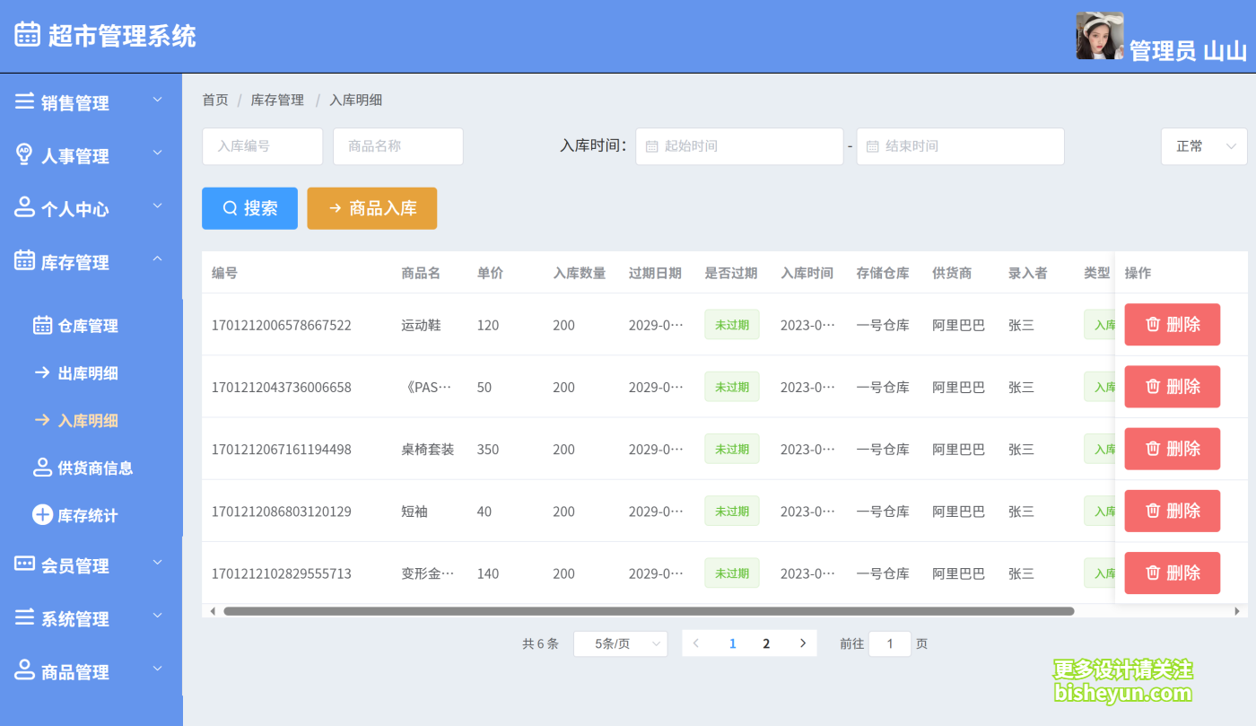Click the 入库数量 column header
The width and height of the screenshot is (1256, 726).
580,273
